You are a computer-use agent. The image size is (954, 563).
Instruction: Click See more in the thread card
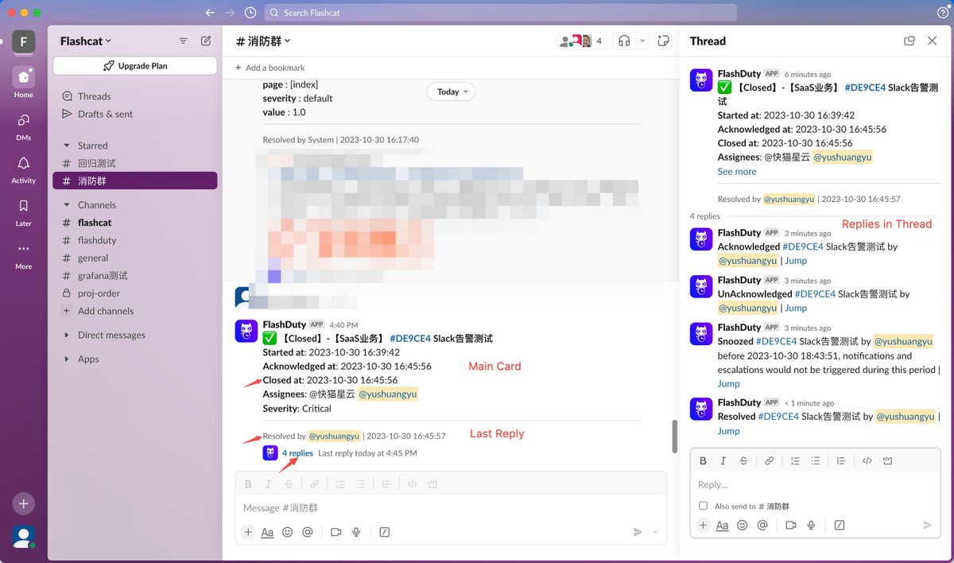(737, 171)
